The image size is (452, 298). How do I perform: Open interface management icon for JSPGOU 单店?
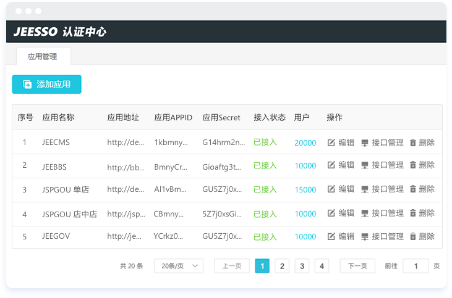click(365, 189)
